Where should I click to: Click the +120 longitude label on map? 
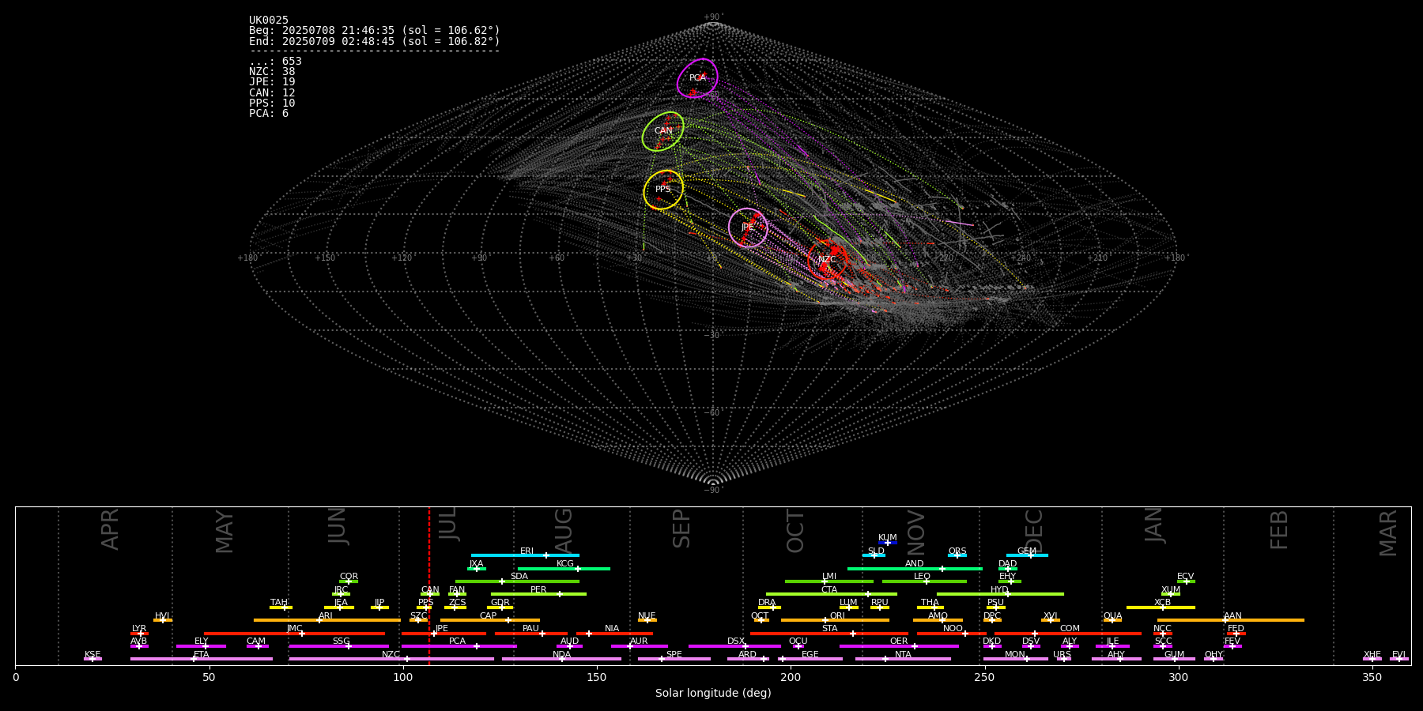point(402,258)
